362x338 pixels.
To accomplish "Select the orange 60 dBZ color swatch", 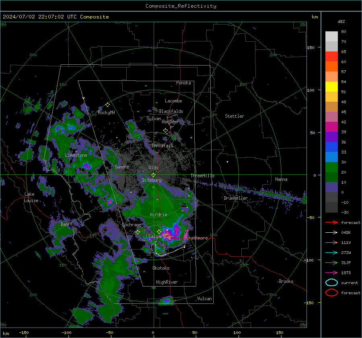I will (331, 66).
